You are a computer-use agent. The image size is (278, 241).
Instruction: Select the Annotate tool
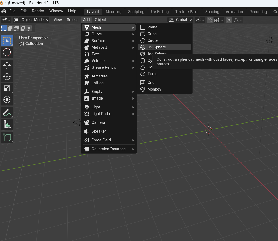[x=7, y=113]
